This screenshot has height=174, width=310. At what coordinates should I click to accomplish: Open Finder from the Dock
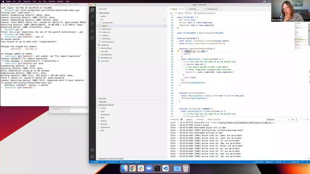(124, 168)
